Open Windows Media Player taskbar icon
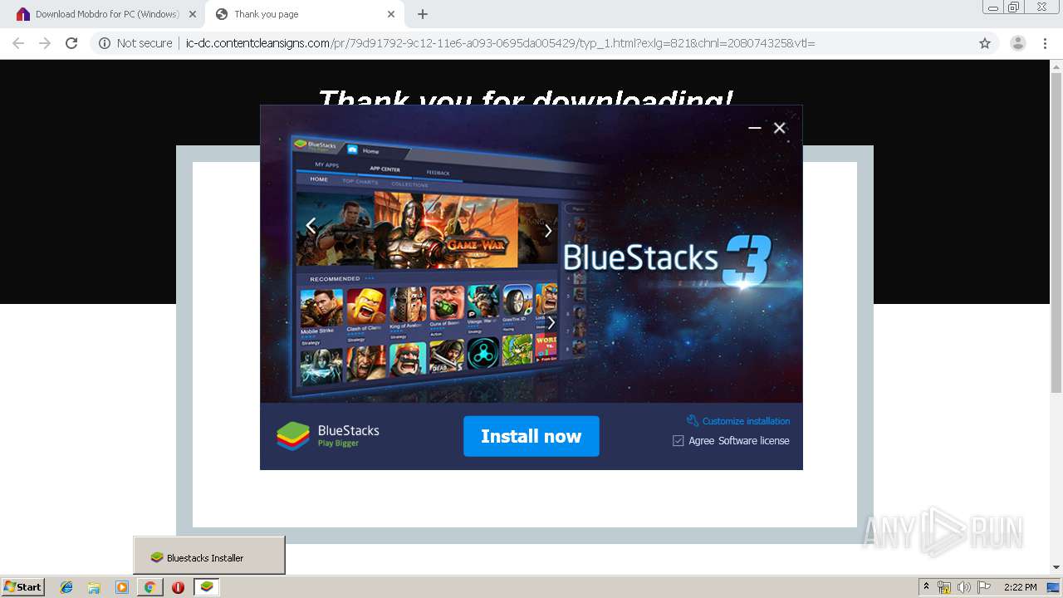 point(122,587)
